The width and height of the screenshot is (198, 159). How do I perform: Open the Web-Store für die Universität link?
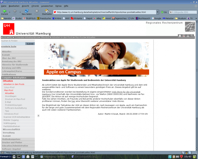tap(126, 92)
